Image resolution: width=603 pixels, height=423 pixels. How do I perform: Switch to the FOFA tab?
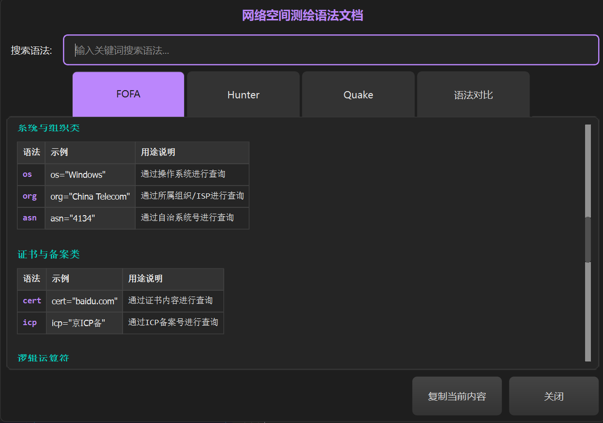pyautogui.click(x=128, y=94)
